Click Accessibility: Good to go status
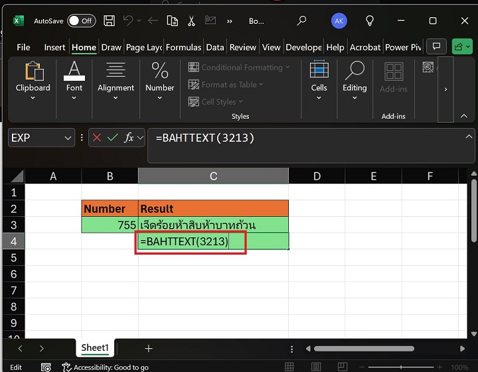Viewport: 478px width, 372px height. tap(105, 367)
